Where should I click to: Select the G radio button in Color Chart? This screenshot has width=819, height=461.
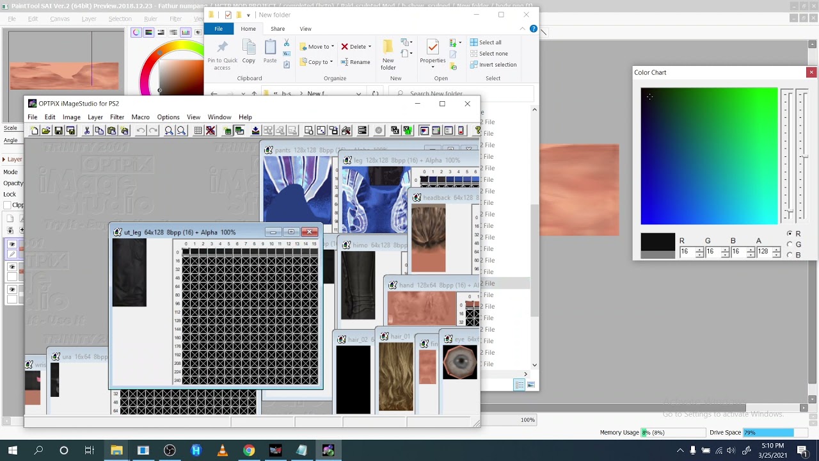[790, 245]
